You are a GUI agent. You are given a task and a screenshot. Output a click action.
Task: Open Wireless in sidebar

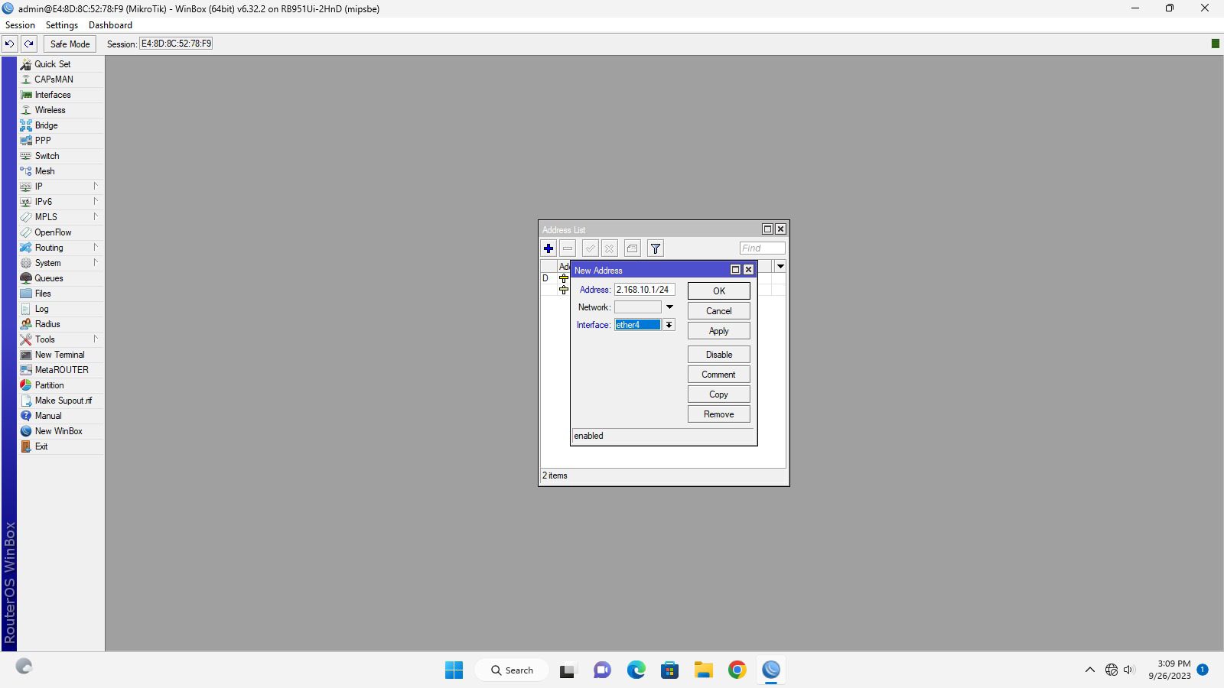coord(60,110)
